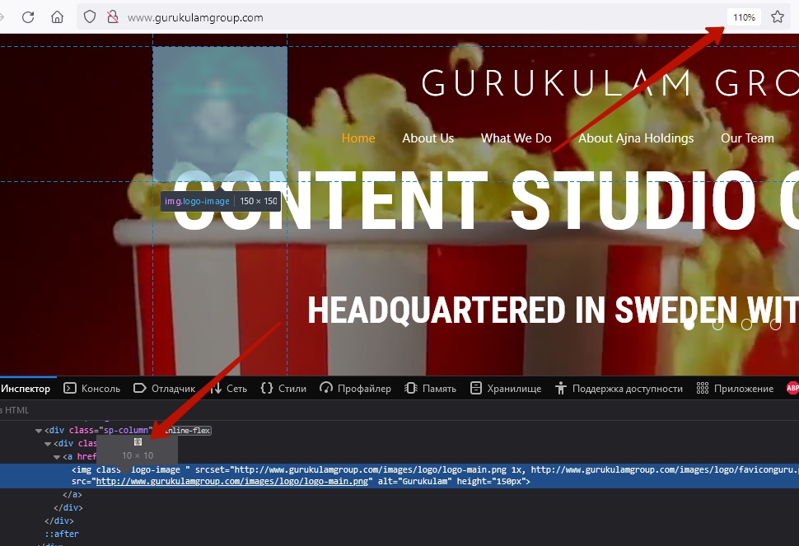Image resolution: width=799 pixels, height=546 pixels.
Task: Collapse the div class="sp-column" node
Action: click(38, 430)
